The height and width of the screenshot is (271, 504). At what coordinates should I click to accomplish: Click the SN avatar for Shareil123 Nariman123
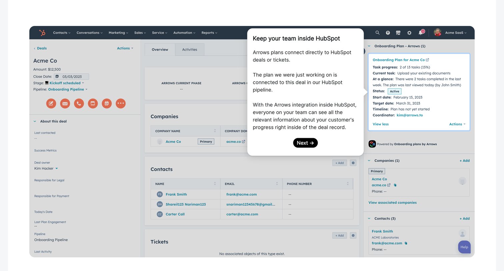click(160, 204)
